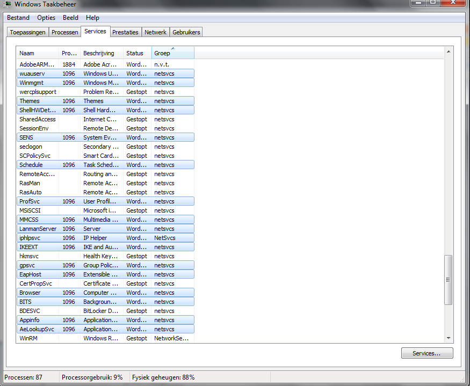Select the AeLookupSvc service row
Viewport: 470px width, 386px height.
pyautogui.click(x=105, y=329)
